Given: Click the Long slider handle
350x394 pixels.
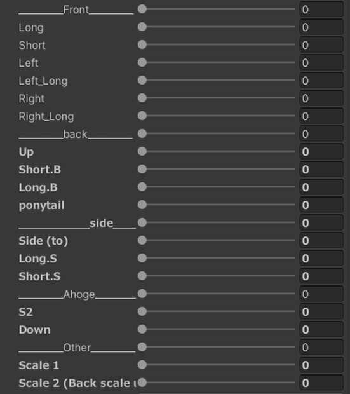Looking at the screenshot, I should [x=142, y=27].
